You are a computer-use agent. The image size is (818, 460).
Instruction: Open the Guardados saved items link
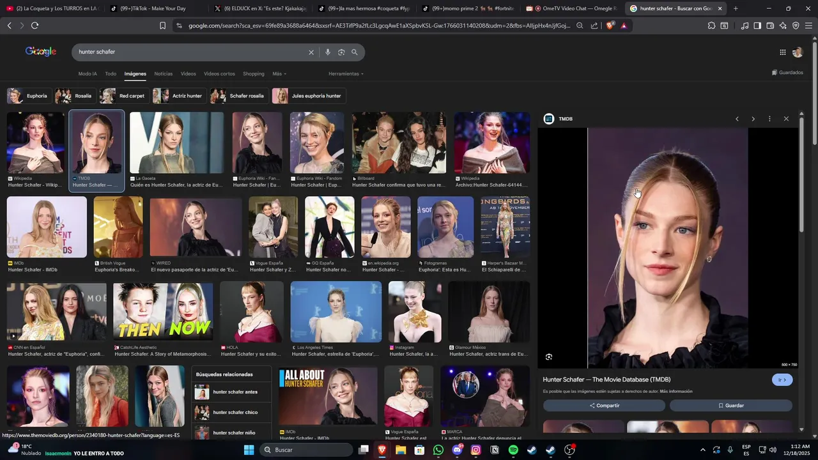(x=787, y=73)
